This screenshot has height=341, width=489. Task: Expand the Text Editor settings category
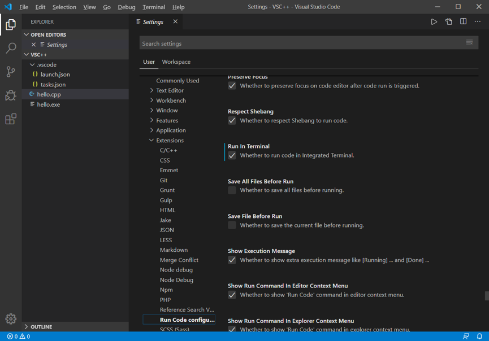point(152,90)
